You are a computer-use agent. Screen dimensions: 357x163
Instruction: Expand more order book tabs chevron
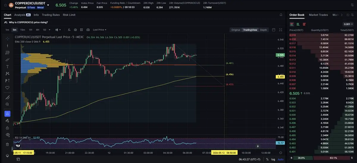tap(342, 15)
